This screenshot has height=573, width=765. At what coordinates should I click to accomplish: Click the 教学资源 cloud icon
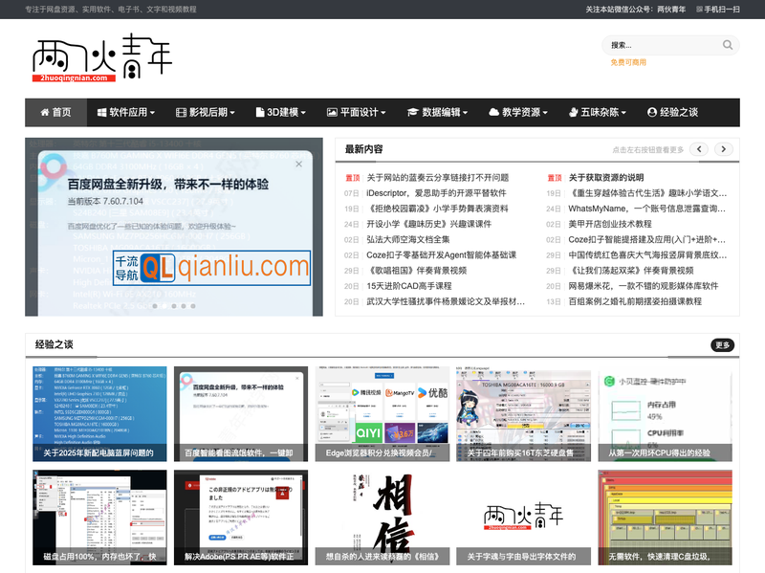[494, 112]
